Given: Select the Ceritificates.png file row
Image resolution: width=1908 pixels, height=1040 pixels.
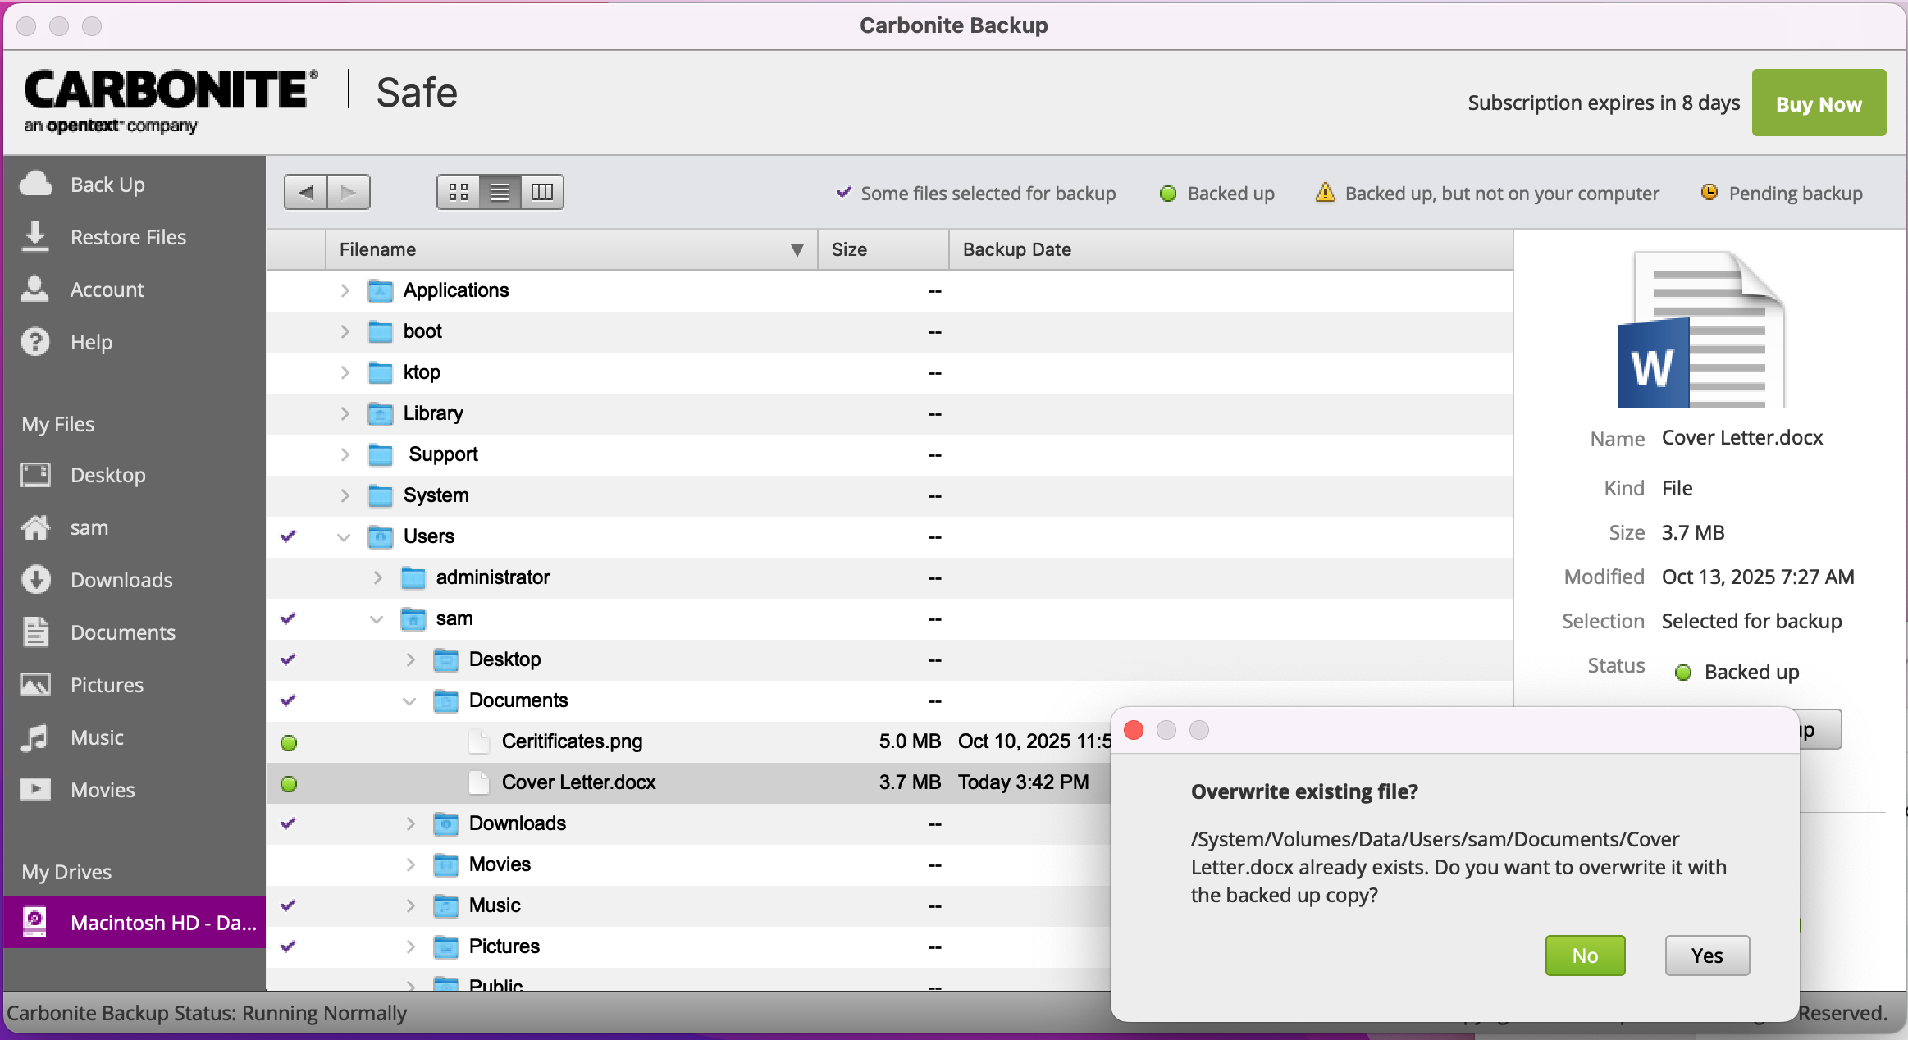Looking at the screenshot, I should pyautogui.click(x=572, y=741).
